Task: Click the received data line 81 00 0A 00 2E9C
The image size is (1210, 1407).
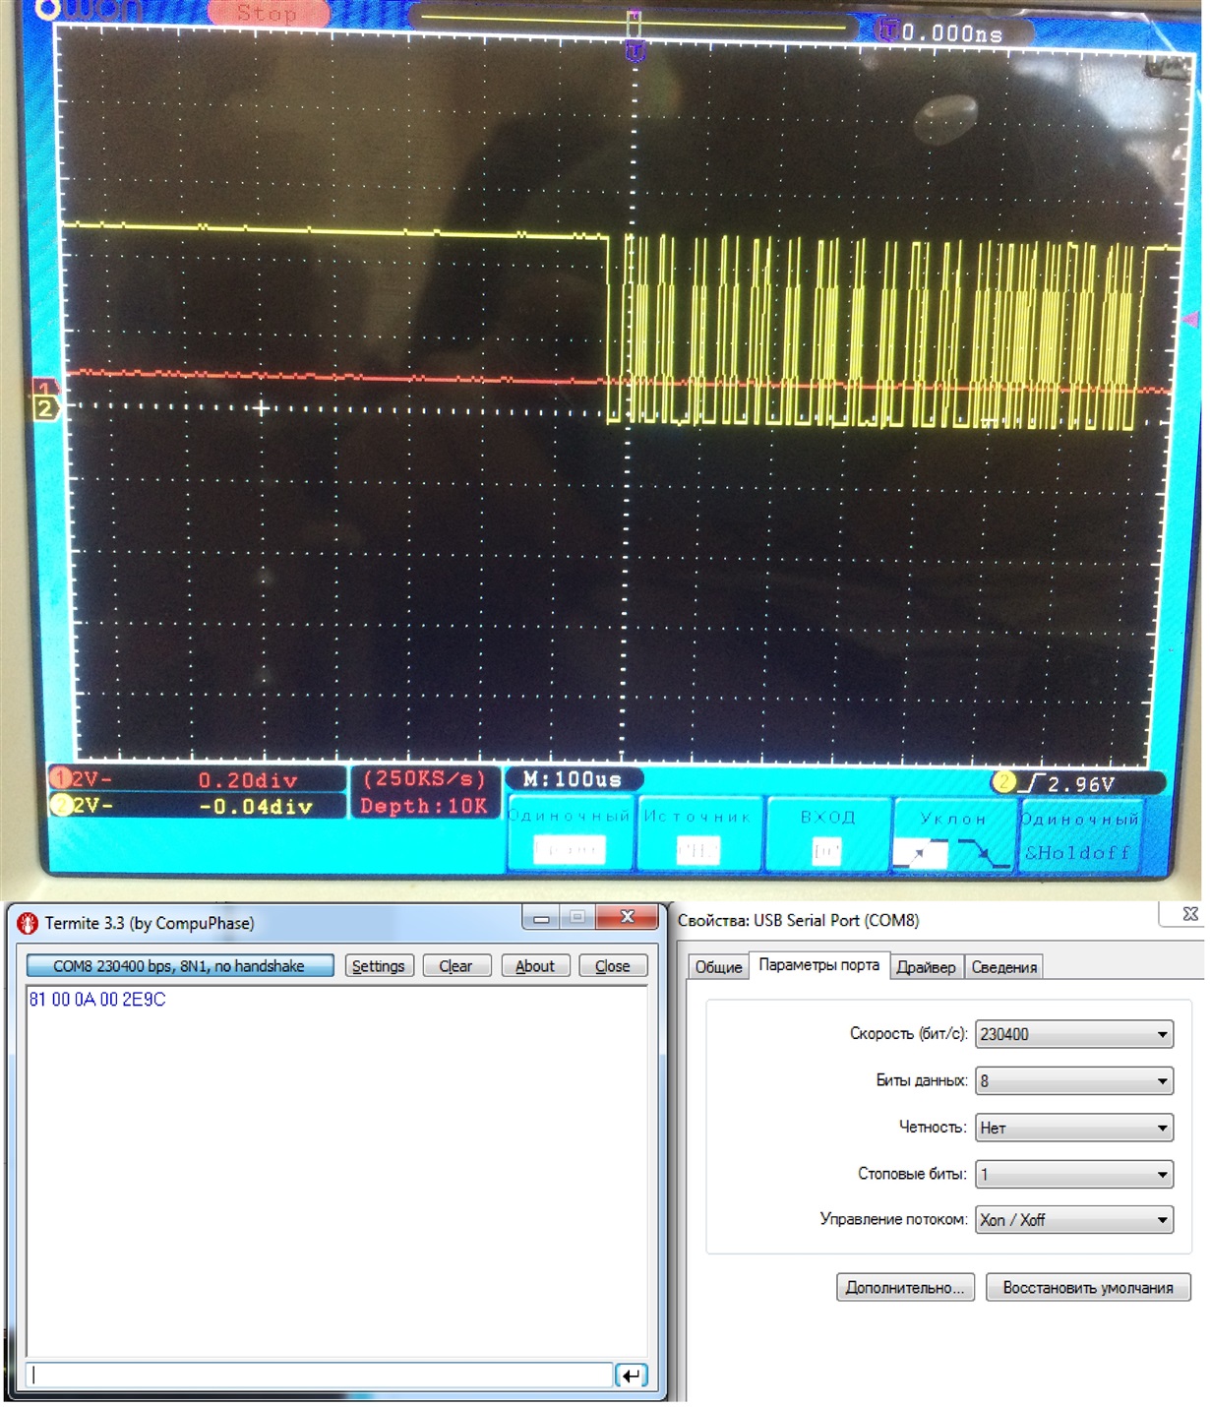Action: (97, 1000)
